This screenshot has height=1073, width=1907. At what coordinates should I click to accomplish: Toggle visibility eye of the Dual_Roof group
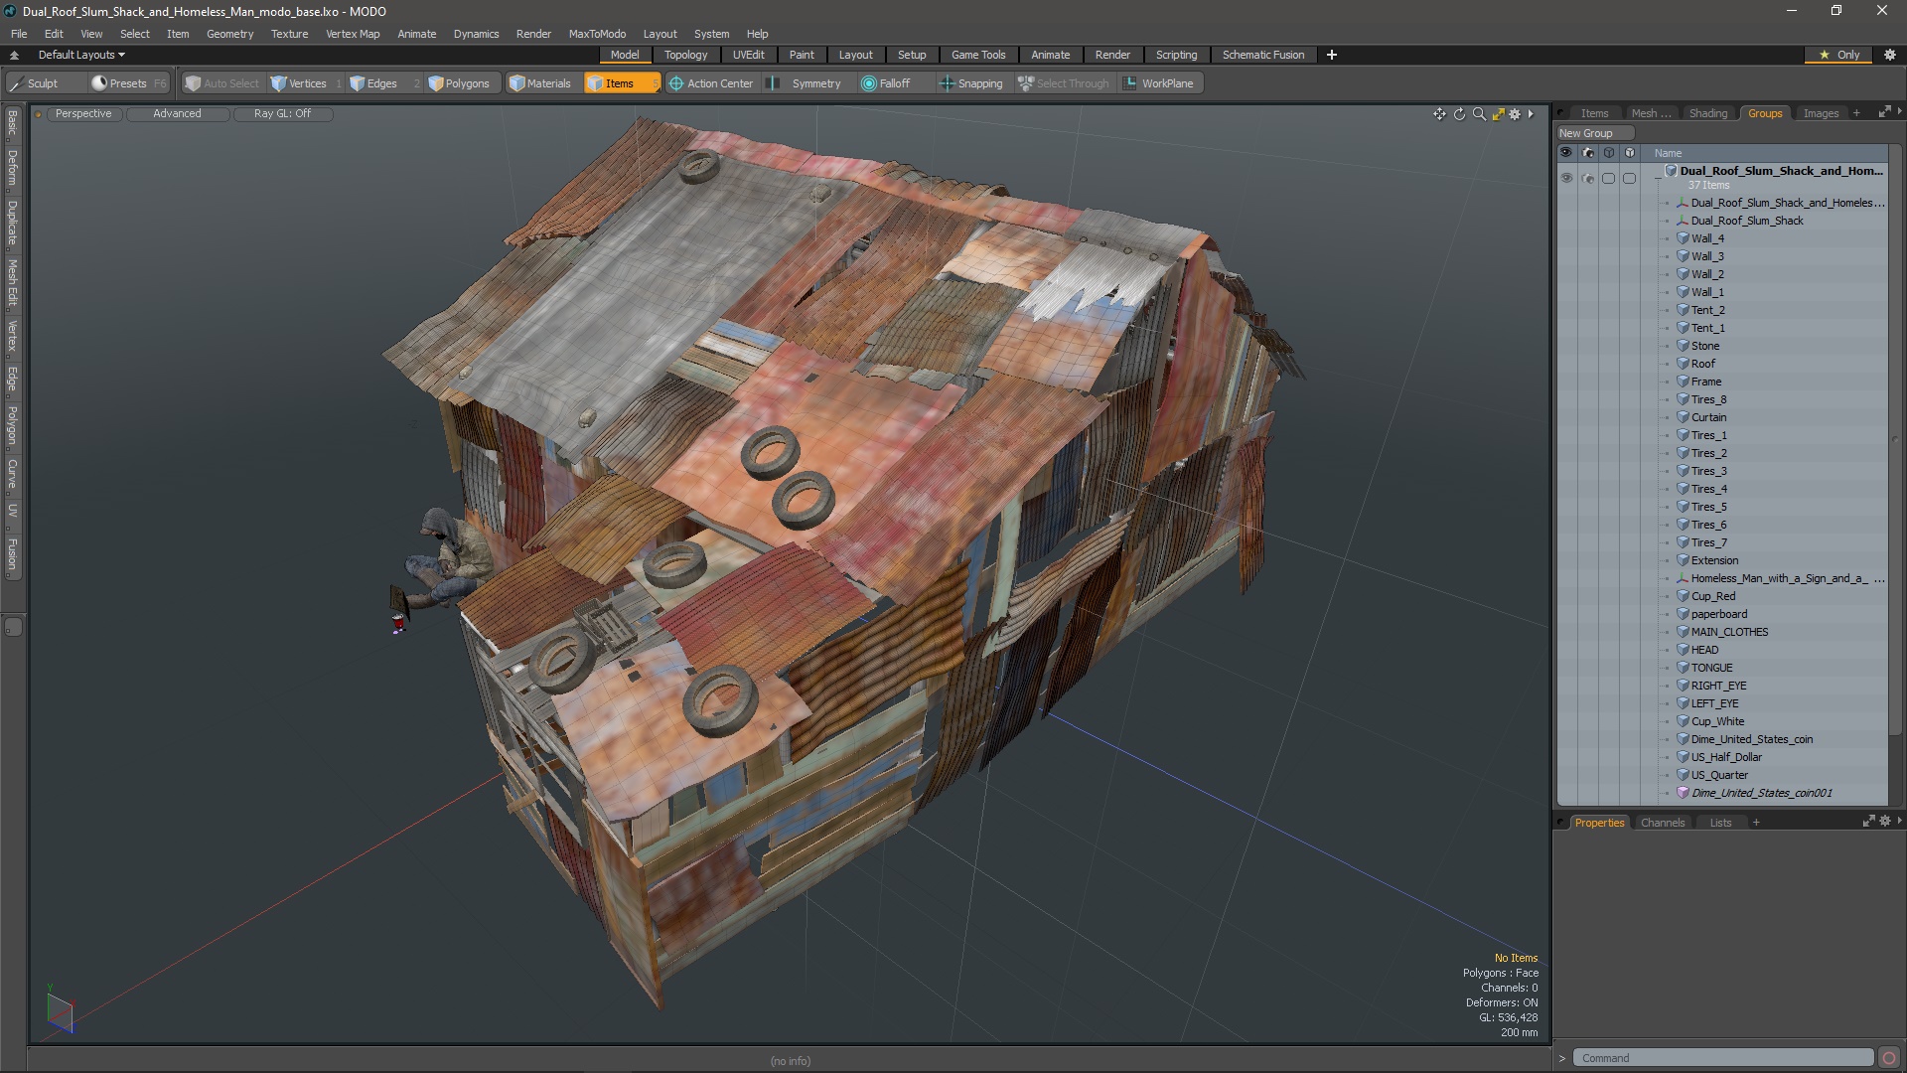tap(1566, 179)
